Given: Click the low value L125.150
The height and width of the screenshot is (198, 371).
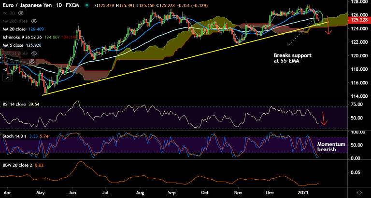Looking at the screenshot, I should pos(146,6).
